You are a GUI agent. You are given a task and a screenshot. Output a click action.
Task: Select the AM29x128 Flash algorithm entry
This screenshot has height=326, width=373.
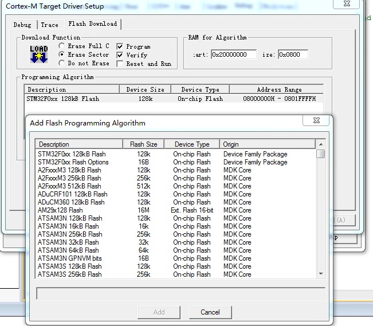pos(60,210)
